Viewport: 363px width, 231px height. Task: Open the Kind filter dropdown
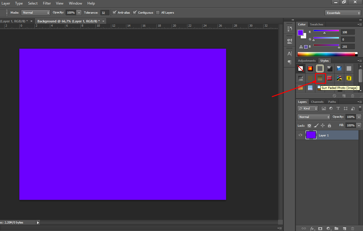point(307,108)
